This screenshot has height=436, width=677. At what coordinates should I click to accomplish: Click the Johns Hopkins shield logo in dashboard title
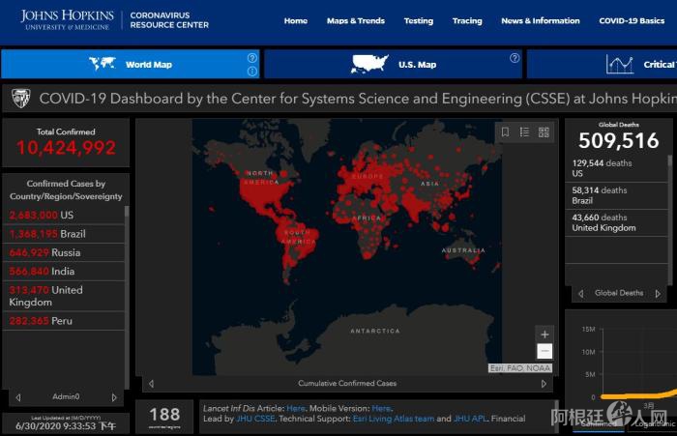tap(20, 99)
